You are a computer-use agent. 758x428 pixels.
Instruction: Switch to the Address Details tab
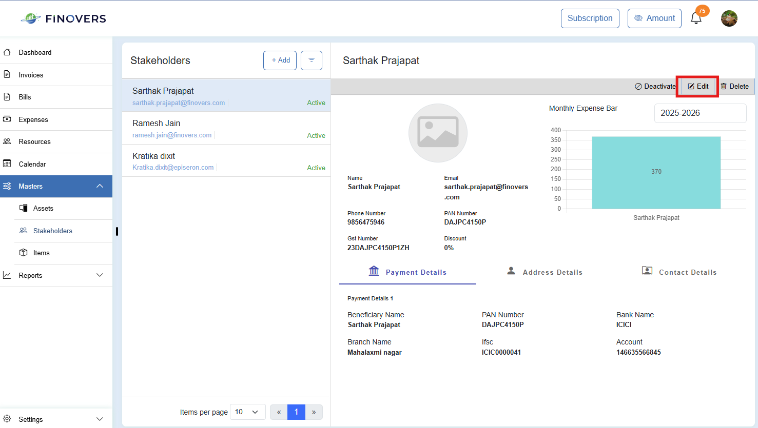point(545,272)
